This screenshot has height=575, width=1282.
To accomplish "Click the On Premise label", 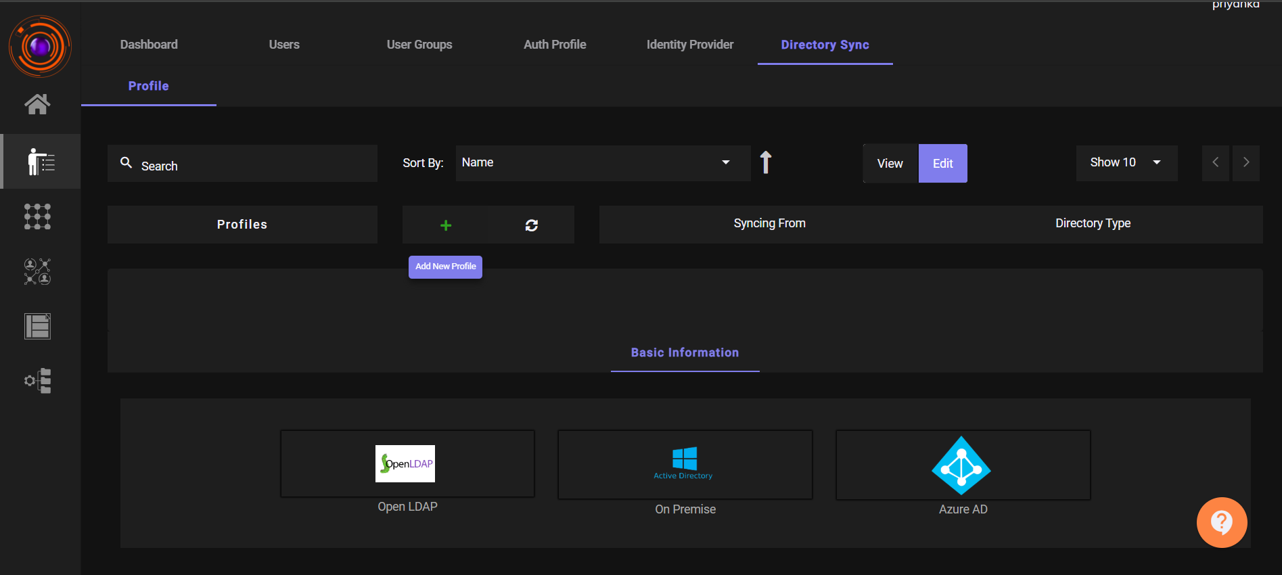I will (685, 509).
